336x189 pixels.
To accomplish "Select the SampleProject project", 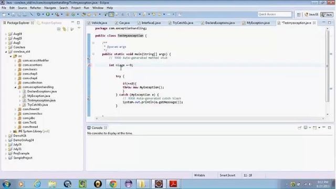I will [x=23, y=158].
